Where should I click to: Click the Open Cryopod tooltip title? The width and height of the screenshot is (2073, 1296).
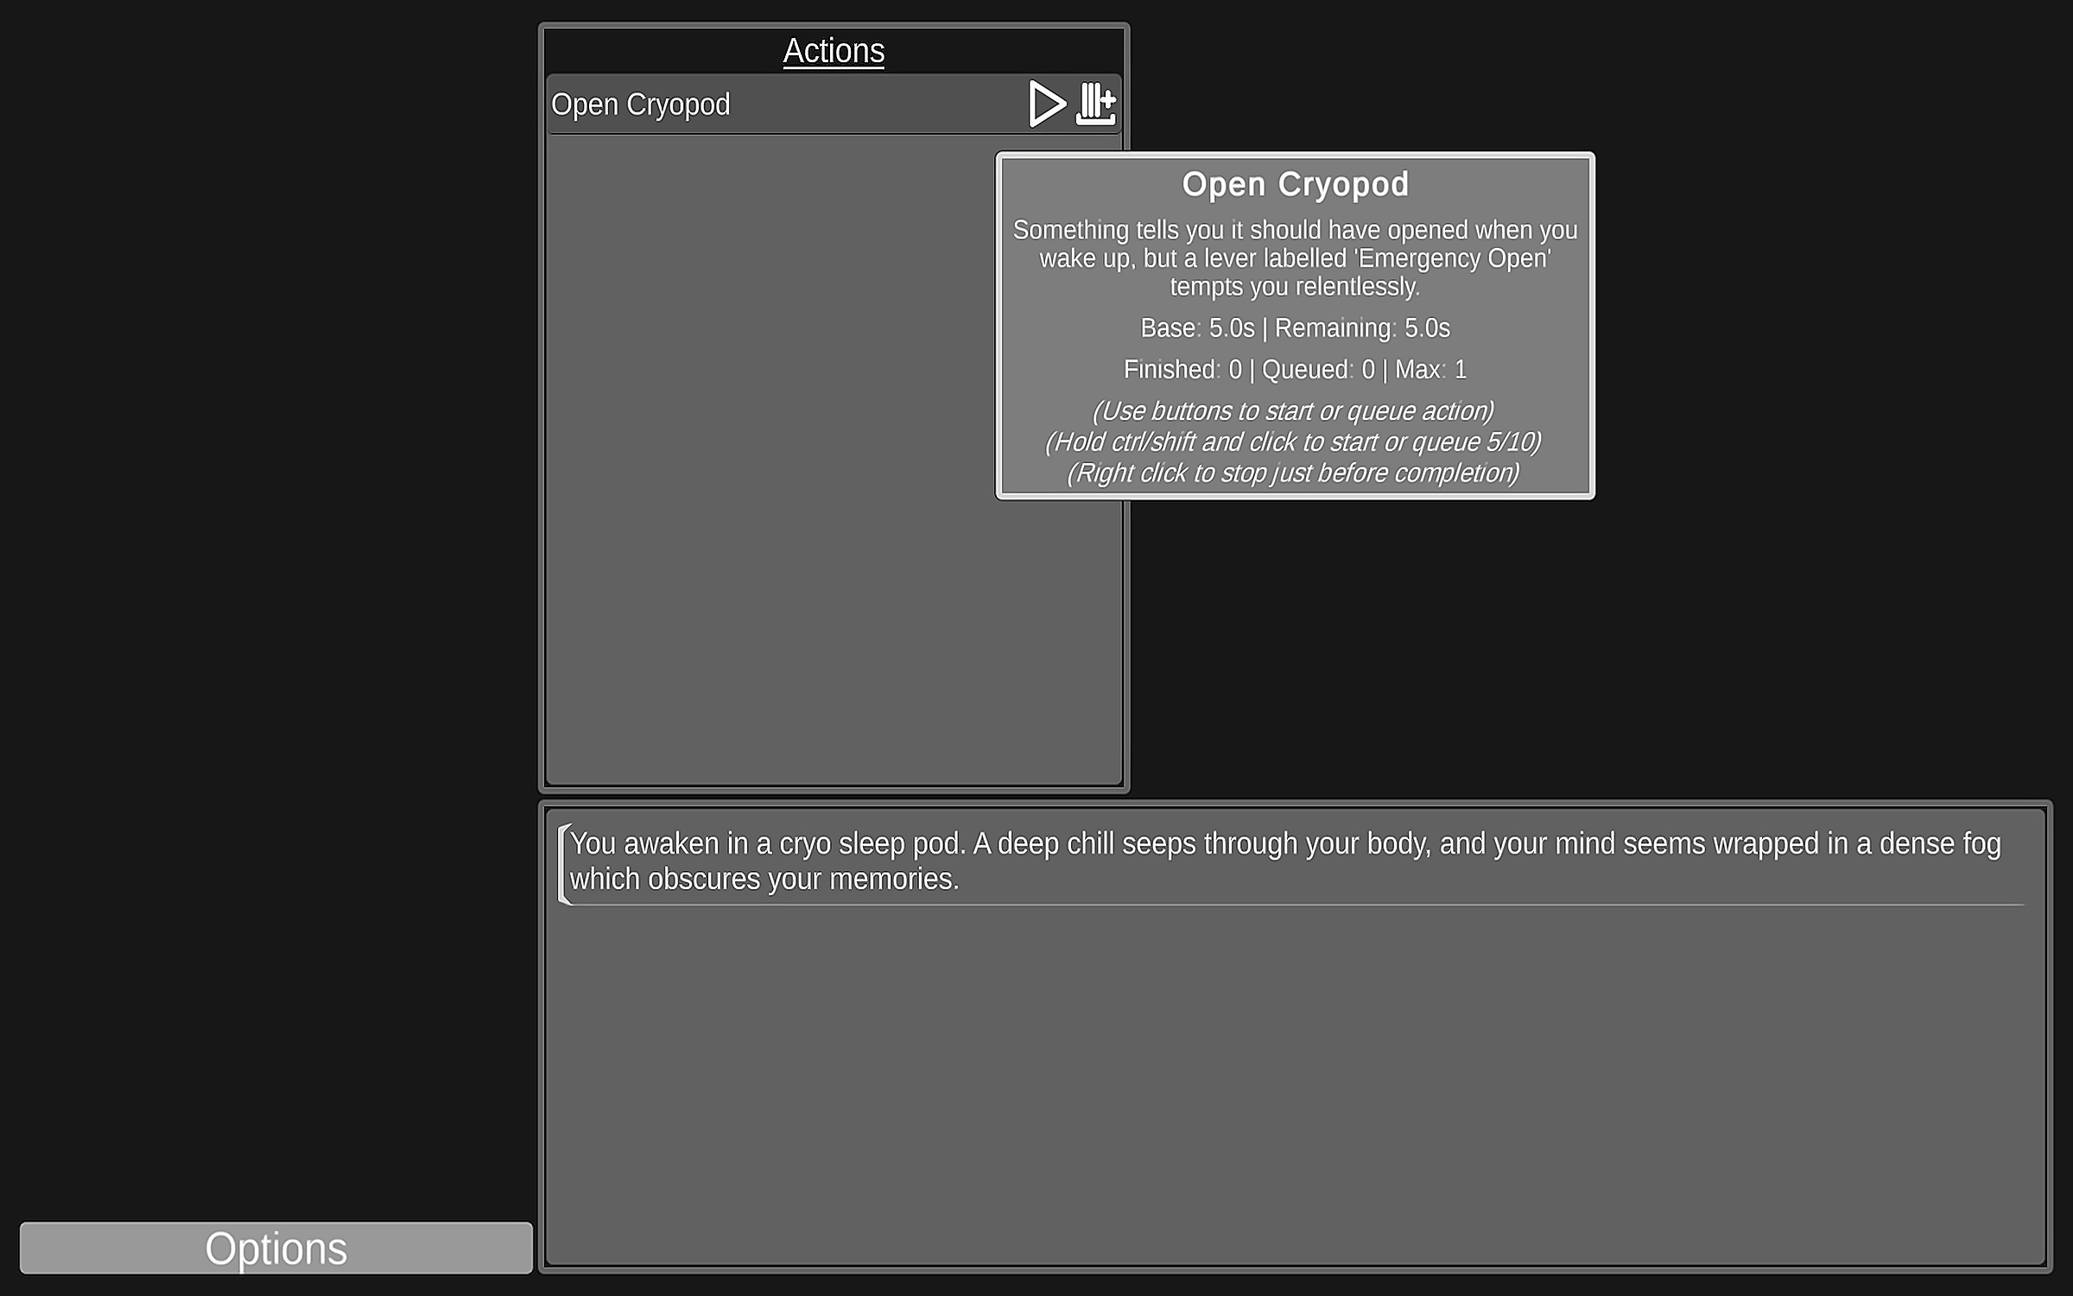(x=1295, y=184)
